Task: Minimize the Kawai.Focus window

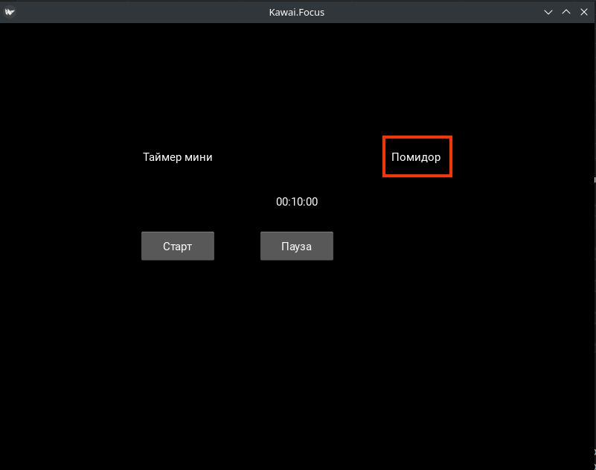Action: click(x=548, y=12)
